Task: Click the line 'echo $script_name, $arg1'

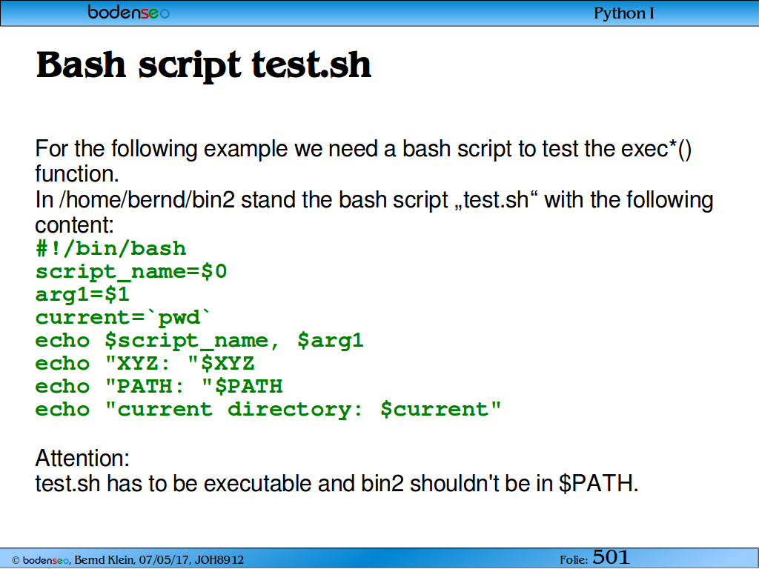Action: tap(199, 341)
